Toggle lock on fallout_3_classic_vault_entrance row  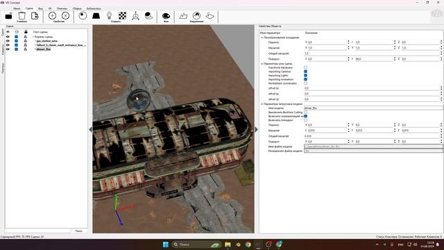[x=26, y=44]
